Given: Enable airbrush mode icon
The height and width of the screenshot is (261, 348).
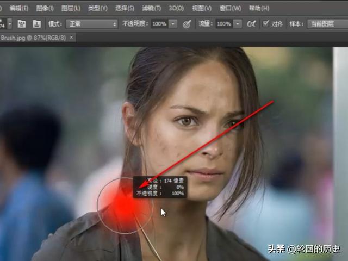Looking at the screenshot, I should pyautogui.click(x=251, y=24).
